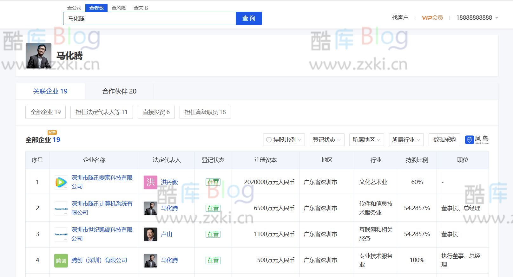The width and height of the screenshot is (513, 277).
Task: Click the 专业技术服务业 industry cell
Action: (376, 260)
